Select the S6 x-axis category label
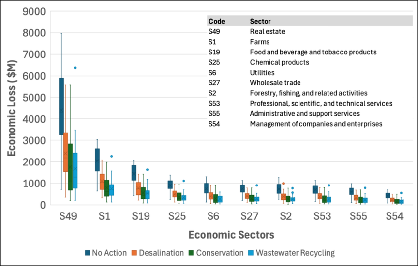Screen dimensions: 418x266 [x=213, y=216]
